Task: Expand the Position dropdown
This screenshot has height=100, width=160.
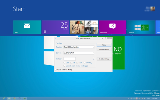Action: (79, 47)
